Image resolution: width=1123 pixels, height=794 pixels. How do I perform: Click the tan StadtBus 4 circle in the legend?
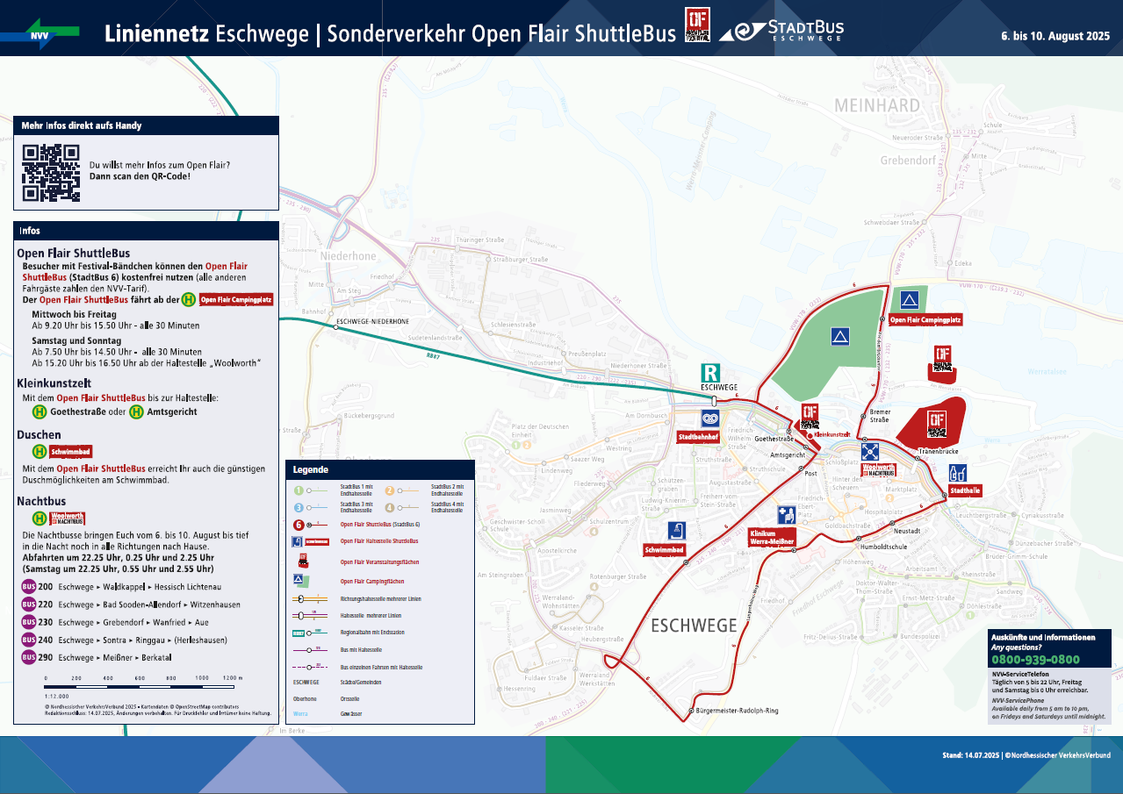391,508
